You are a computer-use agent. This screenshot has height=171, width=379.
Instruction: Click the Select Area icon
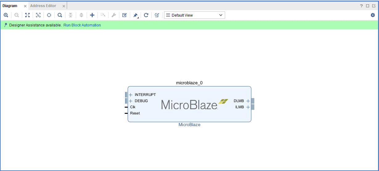pos(38,15)
